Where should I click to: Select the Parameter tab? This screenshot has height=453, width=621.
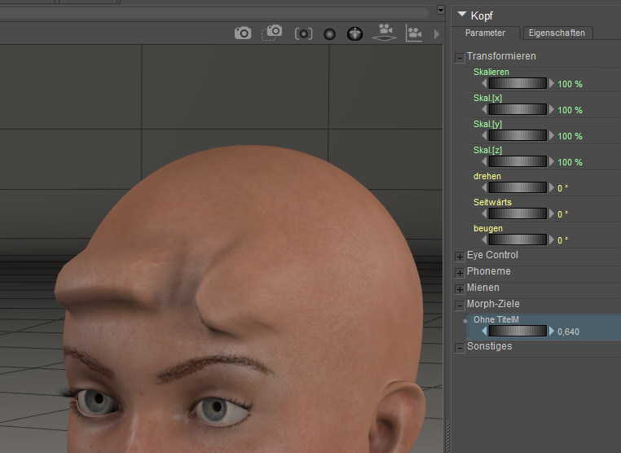(x=485, y=33)
